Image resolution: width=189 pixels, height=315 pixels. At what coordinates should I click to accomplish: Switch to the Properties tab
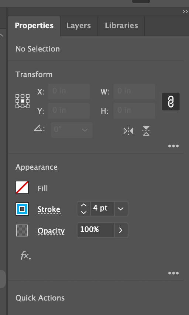click(34, 26)
